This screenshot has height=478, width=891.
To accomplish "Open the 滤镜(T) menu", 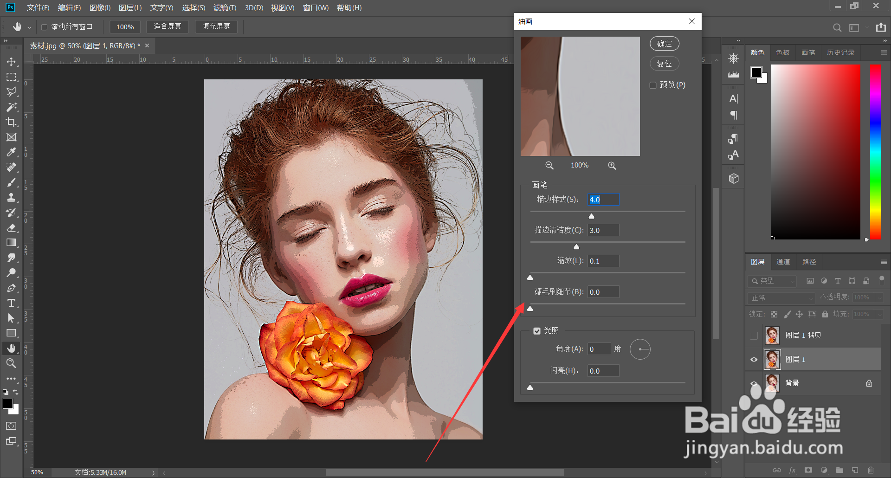I will pyautogui.click(x=225, y=8).
